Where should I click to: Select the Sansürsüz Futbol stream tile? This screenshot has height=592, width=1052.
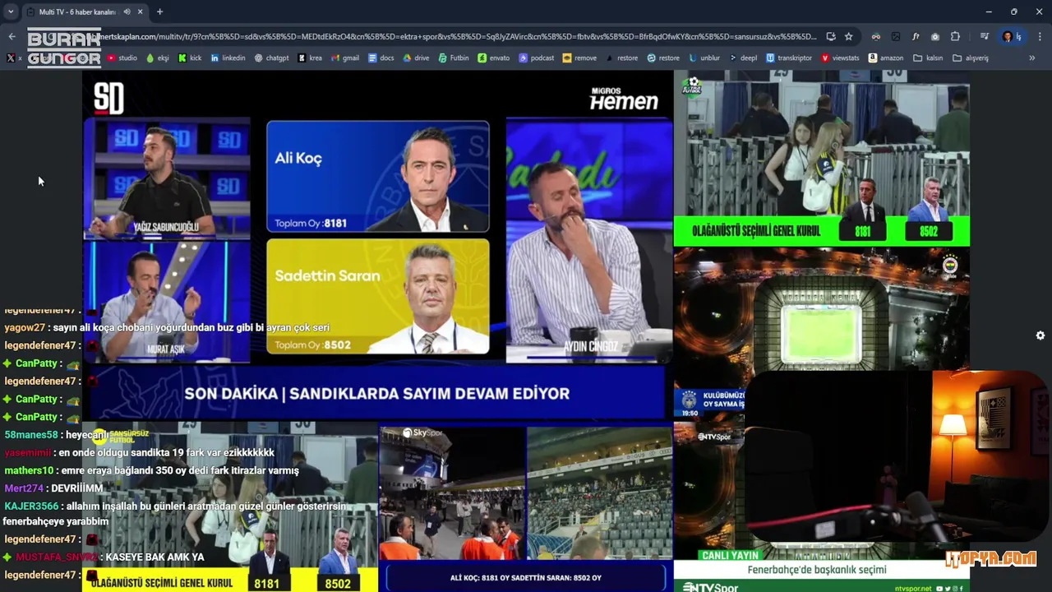click(230, 508)
